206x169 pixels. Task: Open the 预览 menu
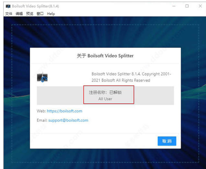[x=30, y=14]
